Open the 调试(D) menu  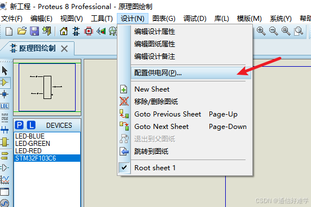click(x=195, y=19)
